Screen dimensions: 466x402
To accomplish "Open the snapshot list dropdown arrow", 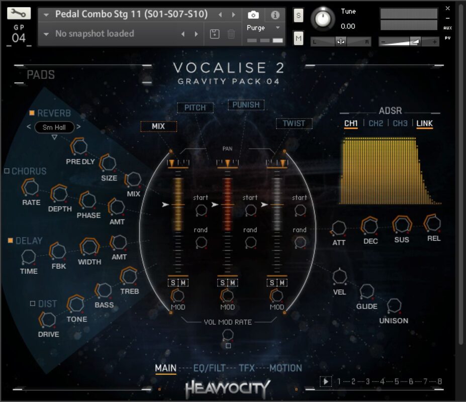I will coord(46,34).
